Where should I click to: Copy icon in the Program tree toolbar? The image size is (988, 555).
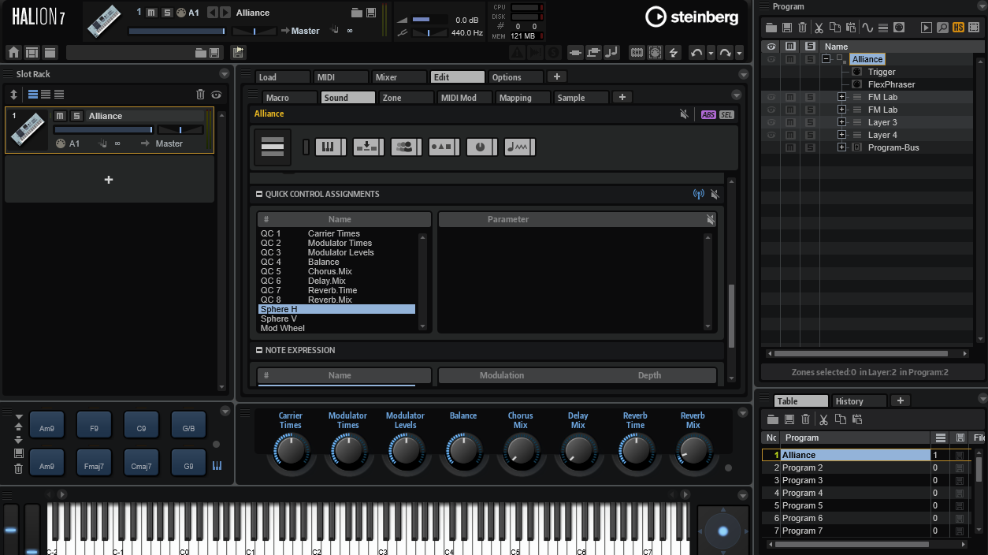pos(835,28)
